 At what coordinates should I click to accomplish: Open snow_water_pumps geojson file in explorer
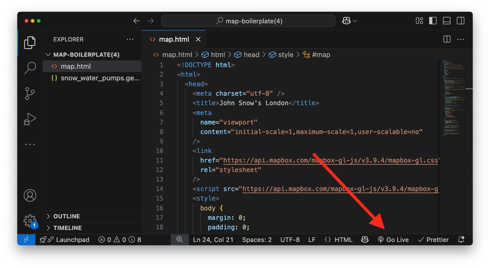(x=100, y=78)
